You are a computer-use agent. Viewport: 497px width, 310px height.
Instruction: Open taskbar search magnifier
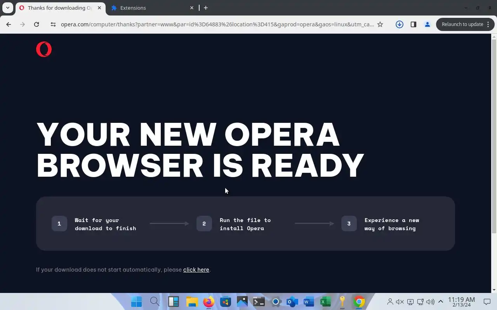(155, 302)
